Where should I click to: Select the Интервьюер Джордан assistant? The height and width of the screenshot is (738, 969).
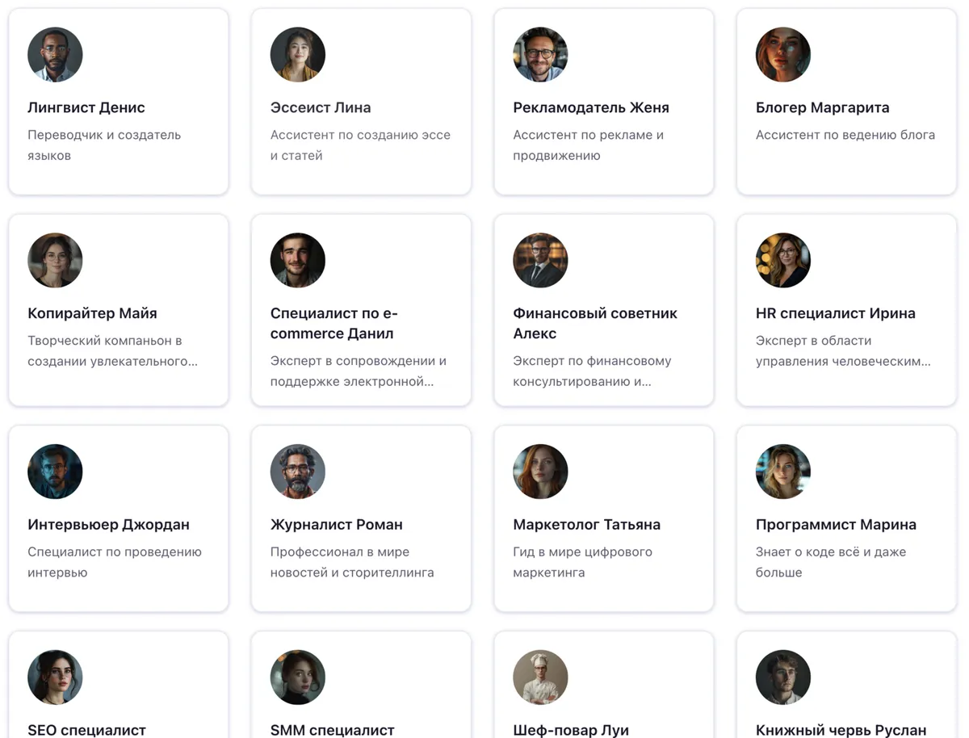tap(118, 518)
